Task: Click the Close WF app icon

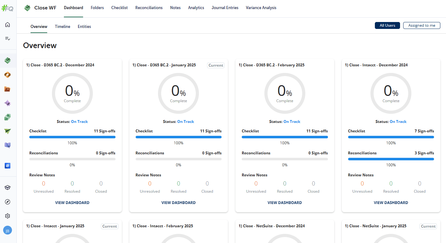Action: (28, 8)
